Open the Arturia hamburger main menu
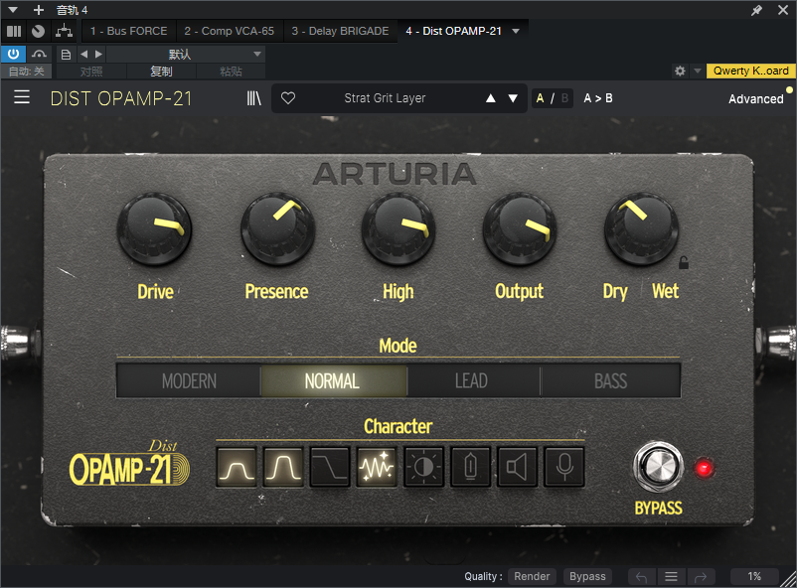This screenshot has height=588, width=797. coord(21,97)
